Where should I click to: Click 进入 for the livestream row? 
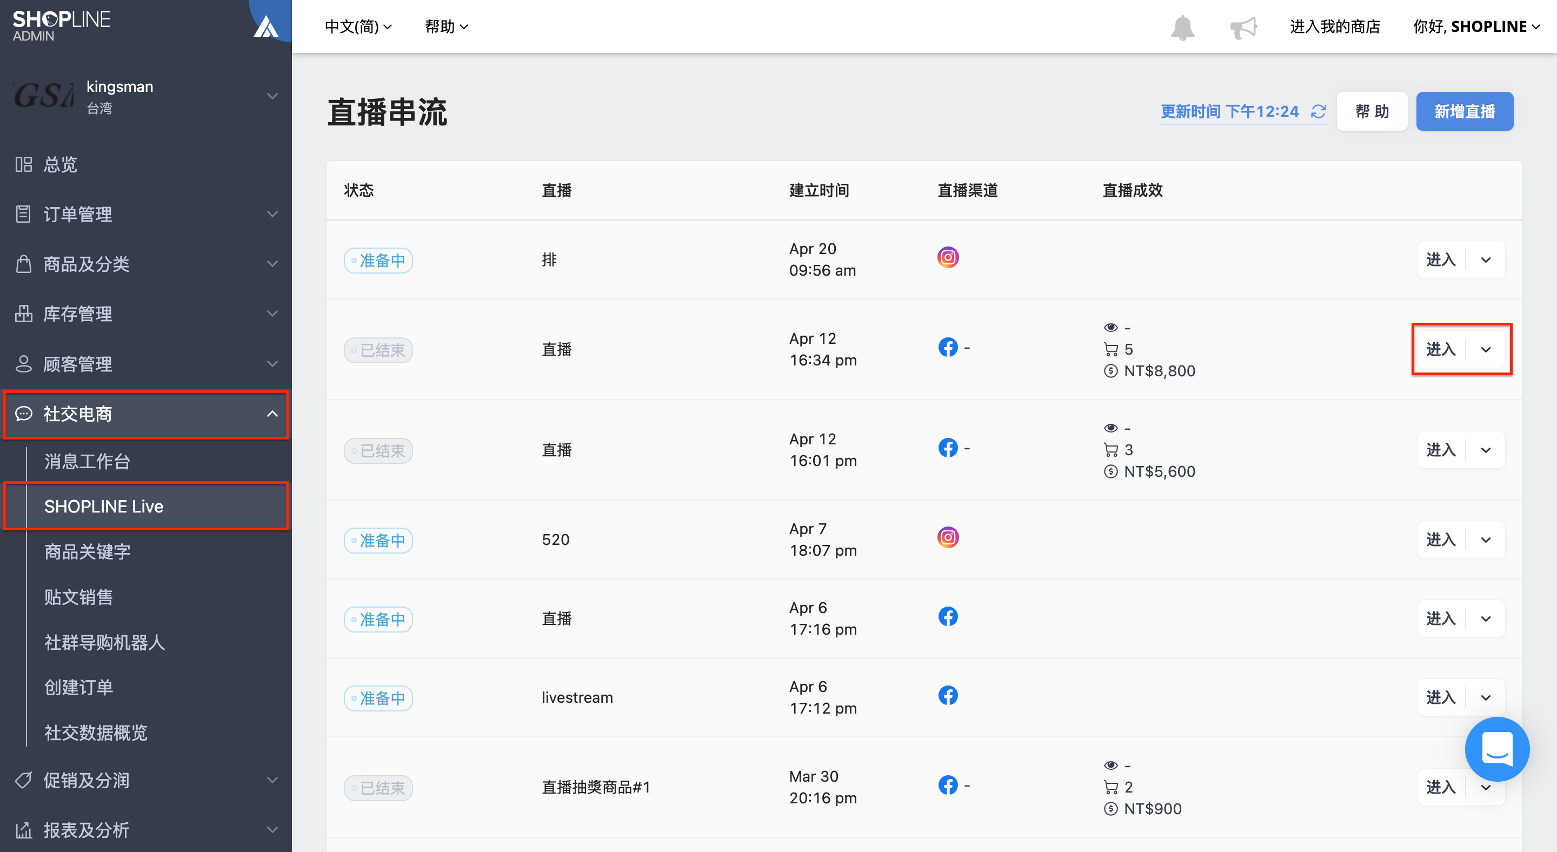click(1440, 697)
